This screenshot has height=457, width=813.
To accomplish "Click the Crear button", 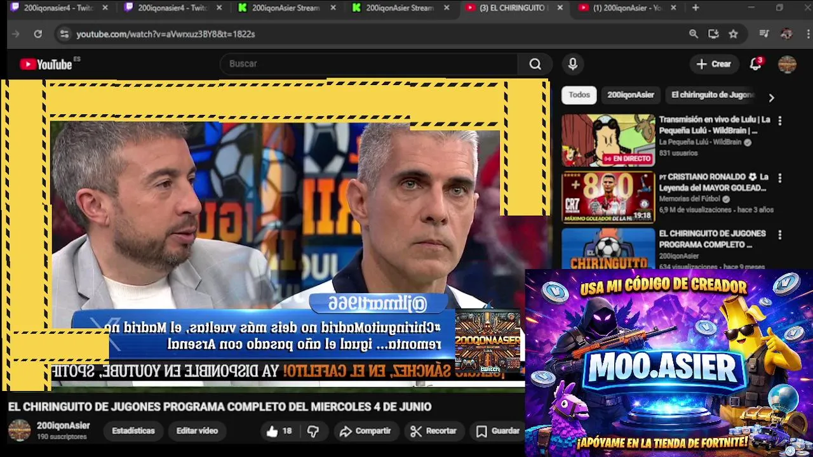I will click(714, 64).
